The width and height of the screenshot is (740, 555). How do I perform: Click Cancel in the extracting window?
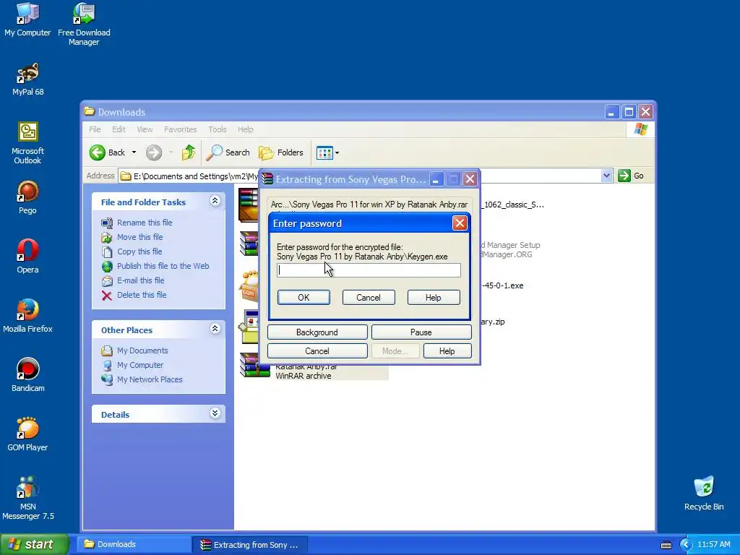tap(317, 351)
